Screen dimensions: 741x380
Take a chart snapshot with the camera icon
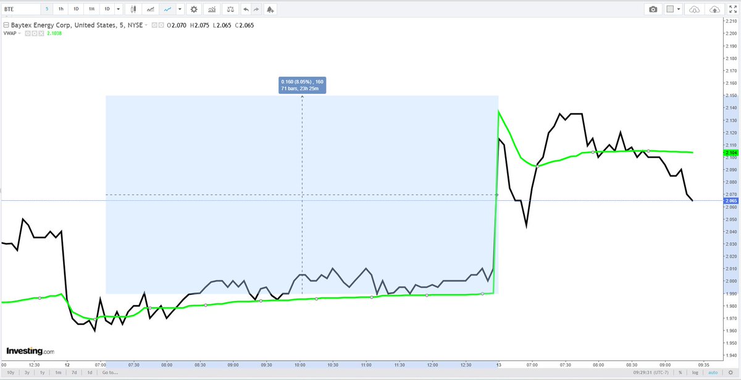(x=653, y=9)
